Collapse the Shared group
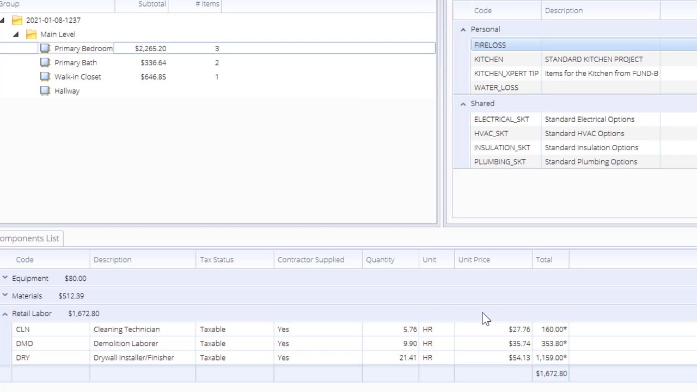This screenshot has width=697, height=392. (463, 103)
